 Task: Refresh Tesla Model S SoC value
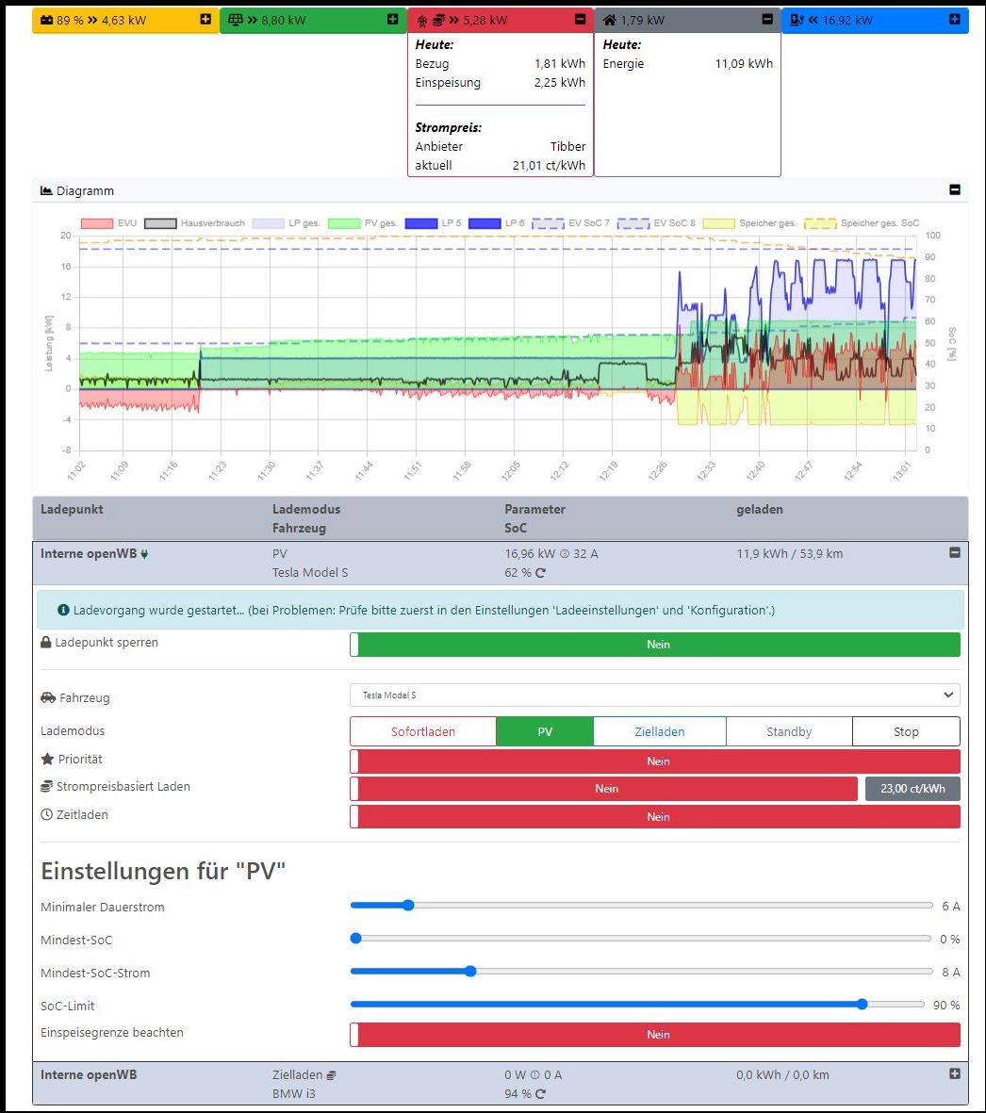tap(540, 573)
